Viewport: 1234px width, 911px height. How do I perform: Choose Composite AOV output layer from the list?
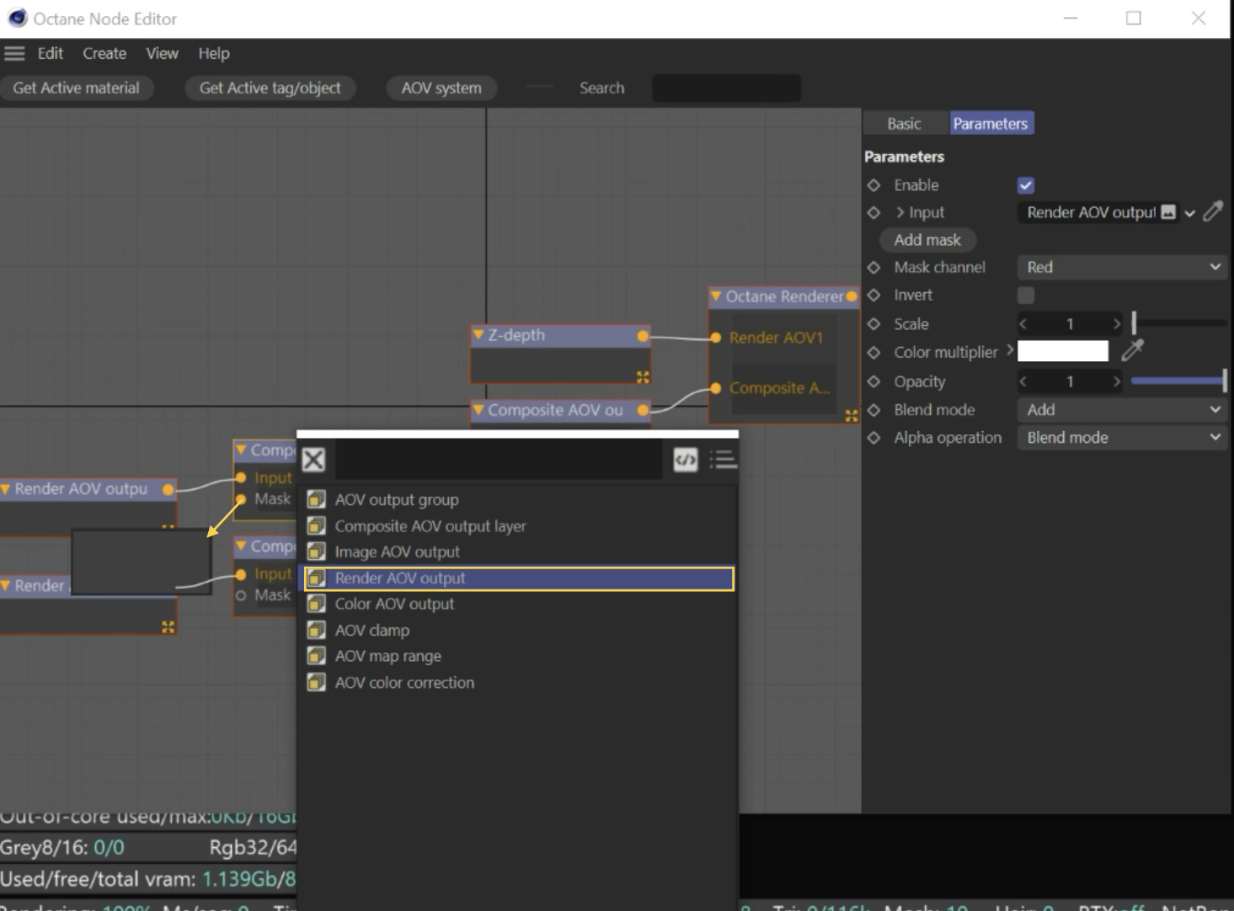click(519, 526)
